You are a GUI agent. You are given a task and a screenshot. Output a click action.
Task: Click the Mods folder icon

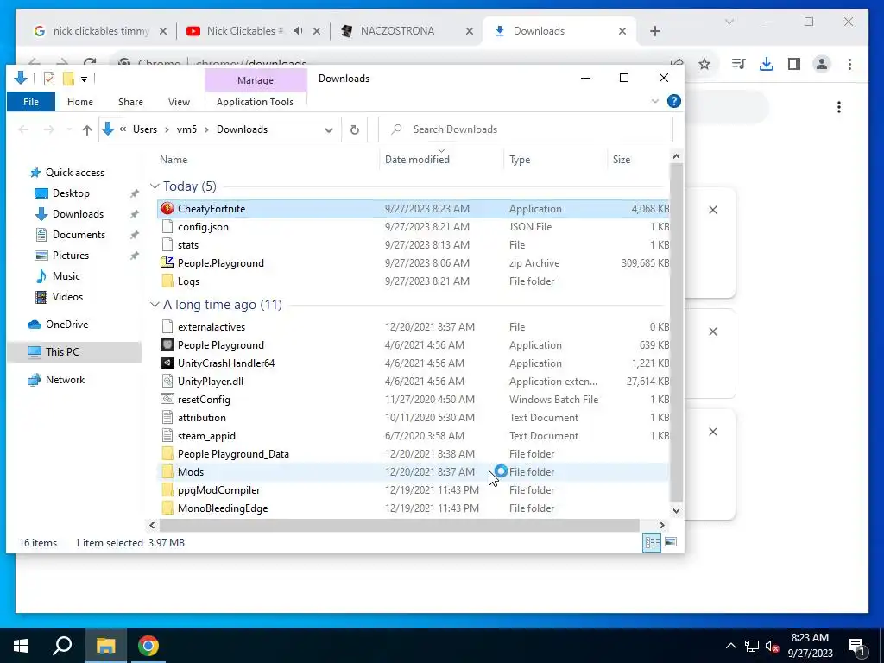click(x=167, y=472)
